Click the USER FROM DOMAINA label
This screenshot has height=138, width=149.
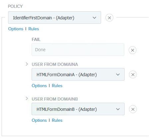pyautogui.click(x=55, y=64)
